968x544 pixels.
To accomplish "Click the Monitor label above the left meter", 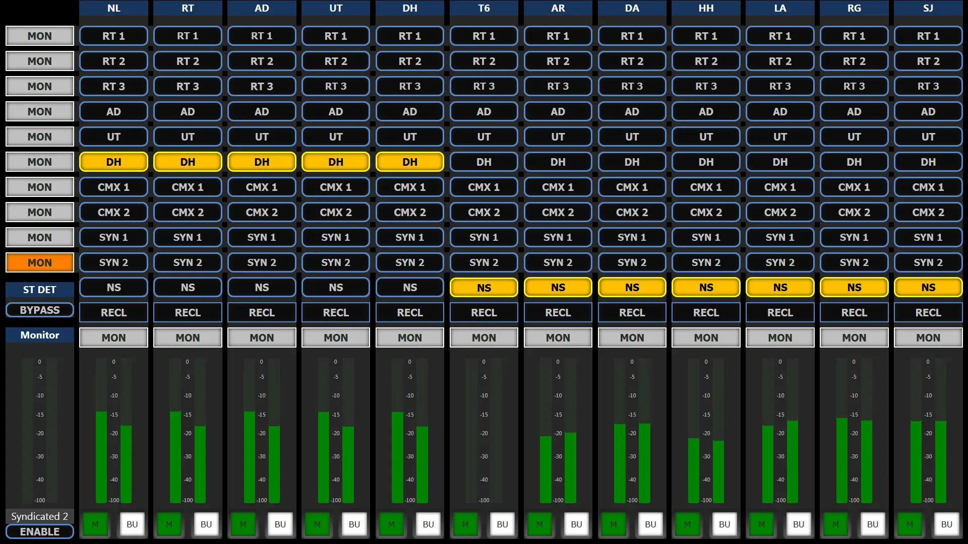I will (x=40, y=335).
